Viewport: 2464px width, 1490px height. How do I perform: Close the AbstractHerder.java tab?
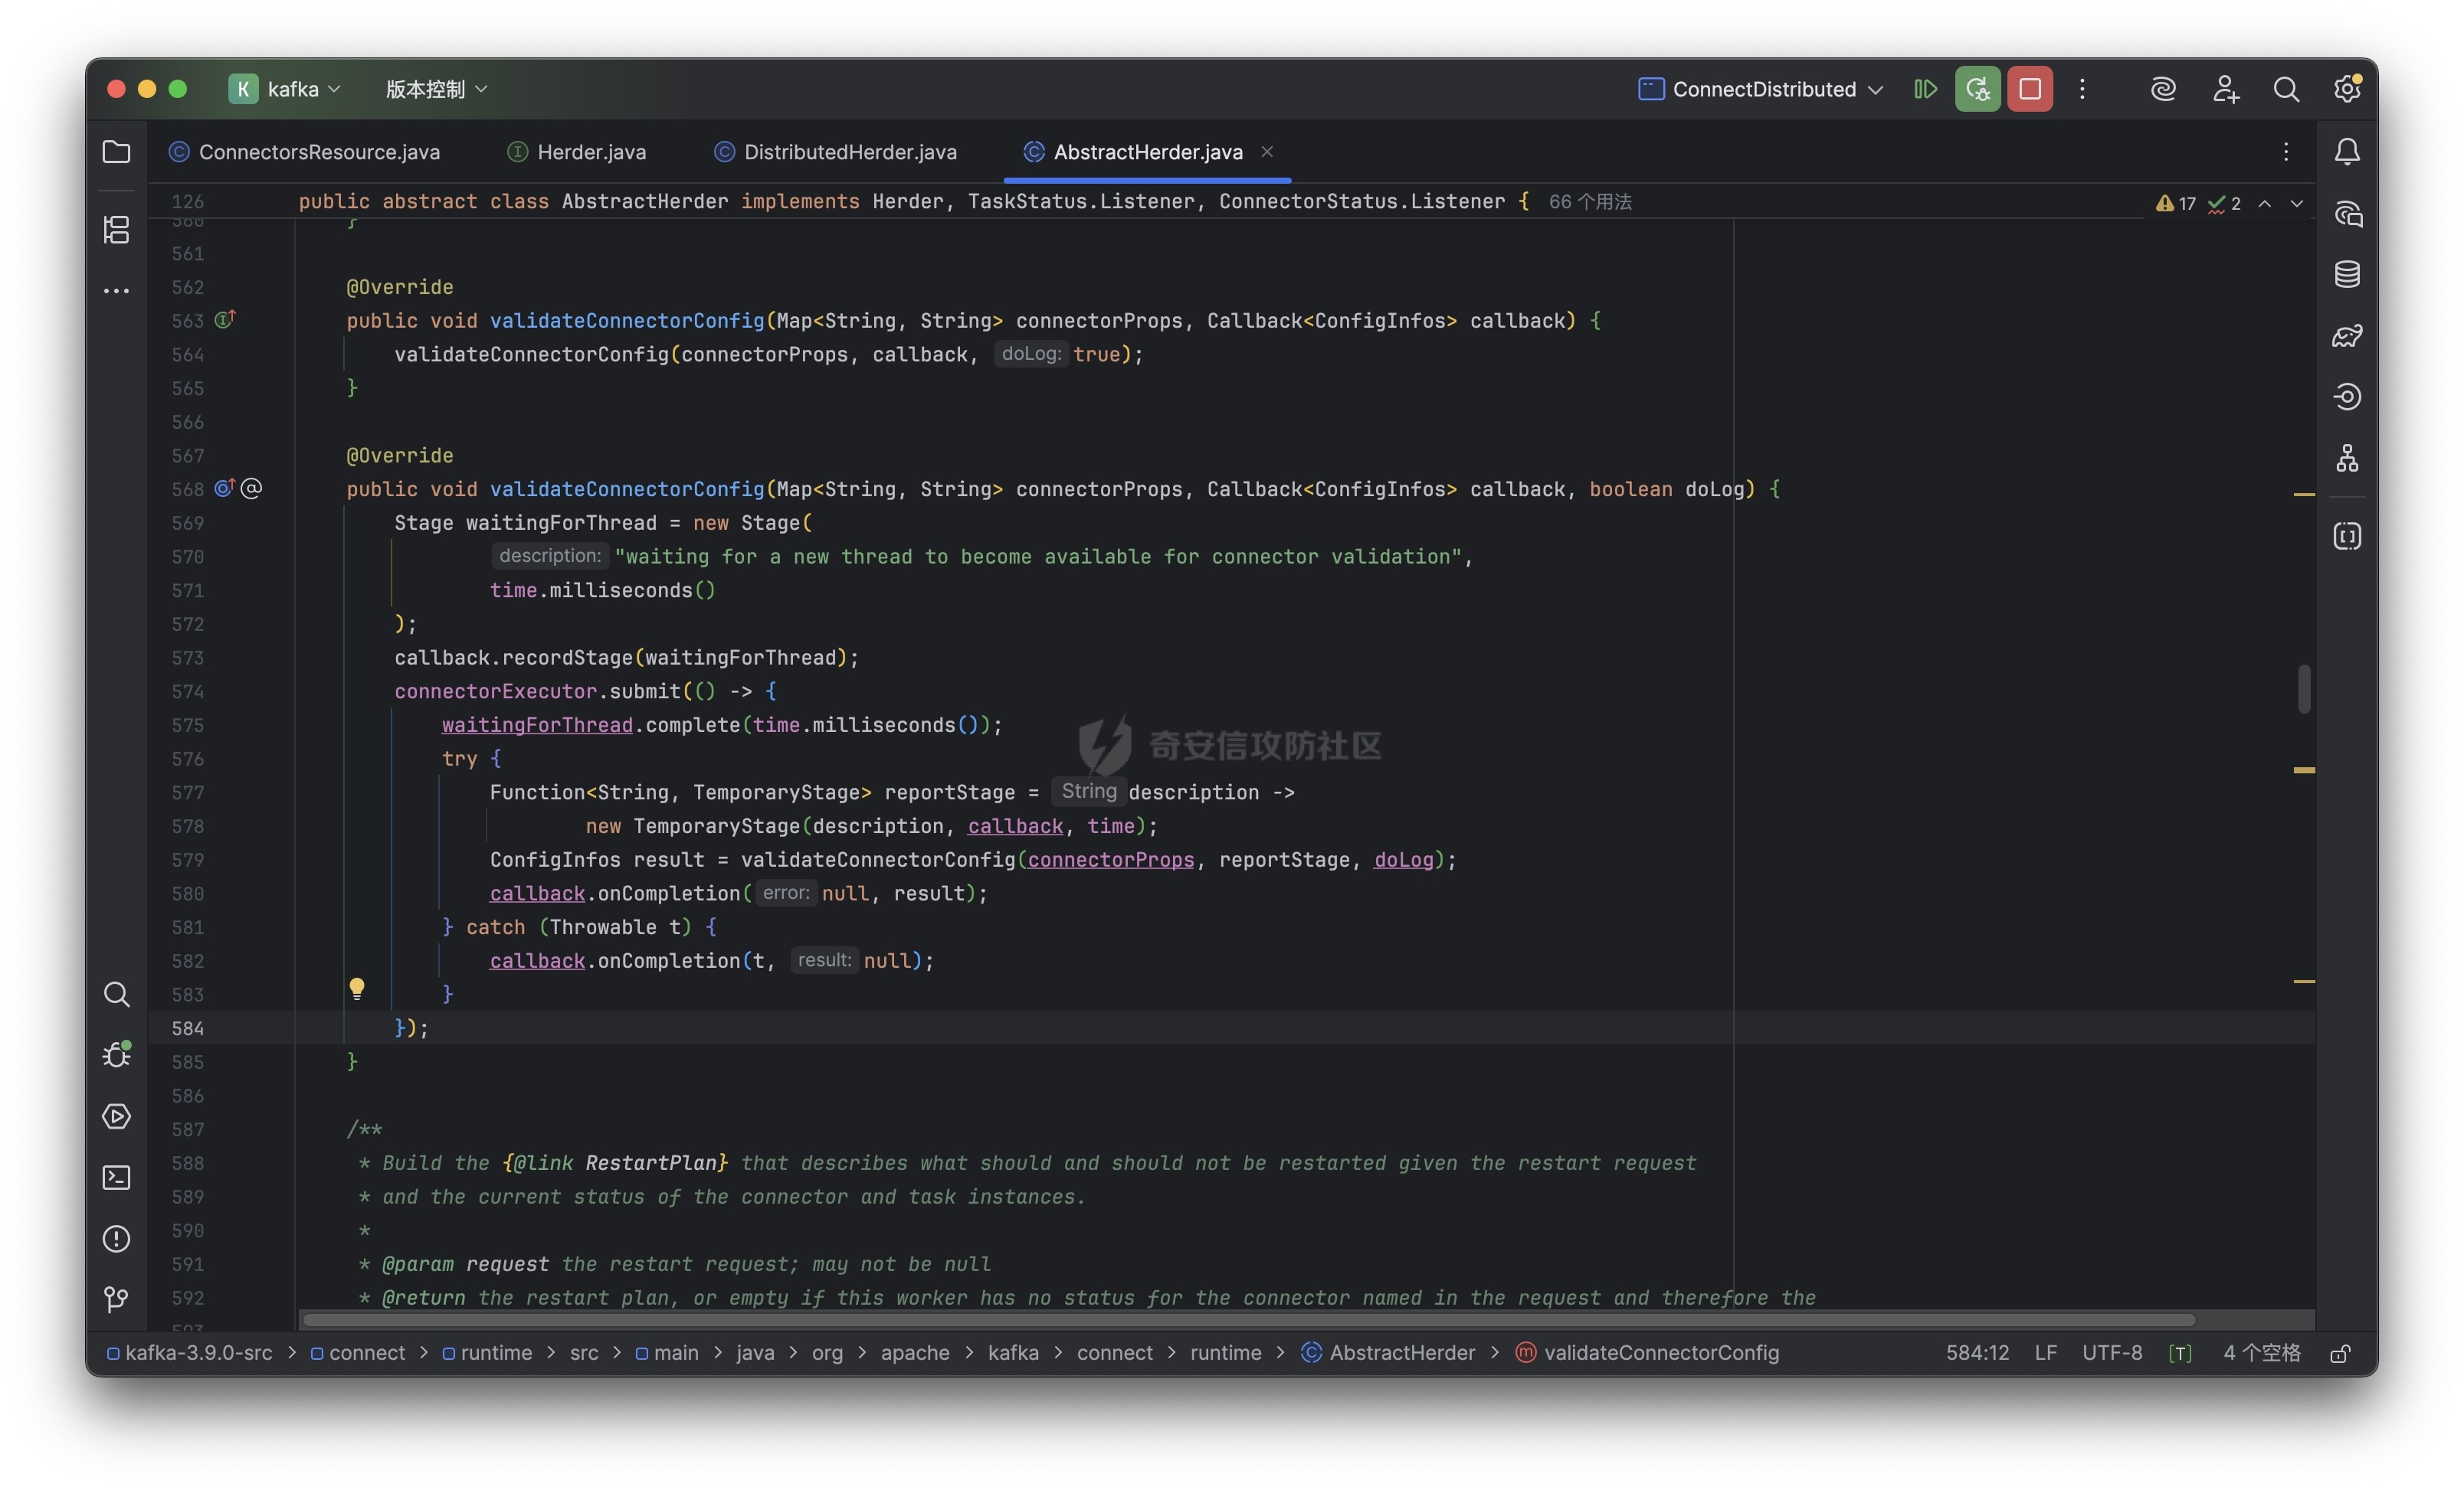point(1267,151)
